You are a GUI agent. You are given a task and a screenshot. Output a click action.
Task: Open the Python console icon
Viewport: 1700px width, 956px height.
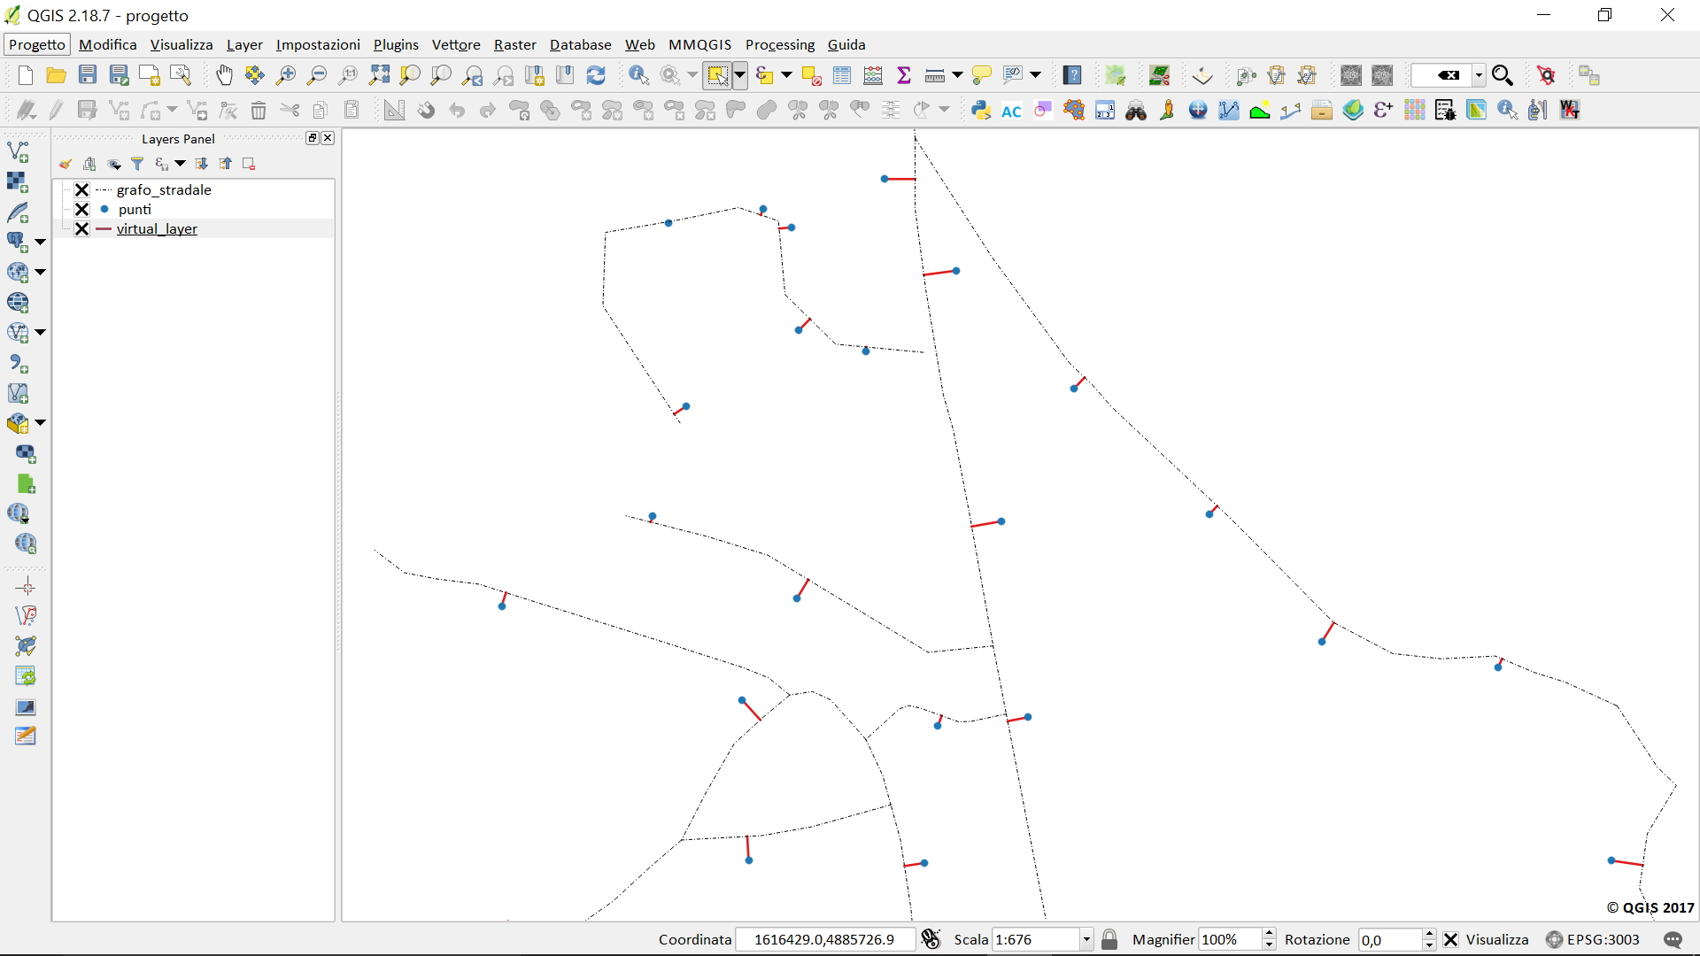tap(980, 111)
